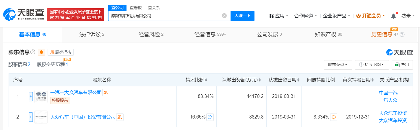The height and width of the screenshot is (130, 420).
Task: Click the 导出 export button
Action: click(x=402, y=65)
